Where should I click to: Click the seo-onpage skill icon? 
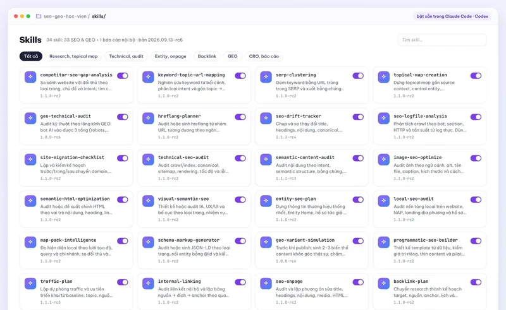(266, 283)
